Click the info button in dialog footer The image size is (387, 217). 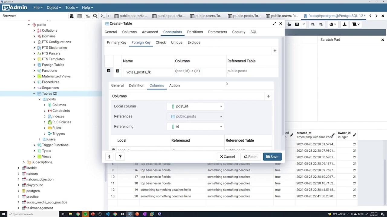point(109,157)
